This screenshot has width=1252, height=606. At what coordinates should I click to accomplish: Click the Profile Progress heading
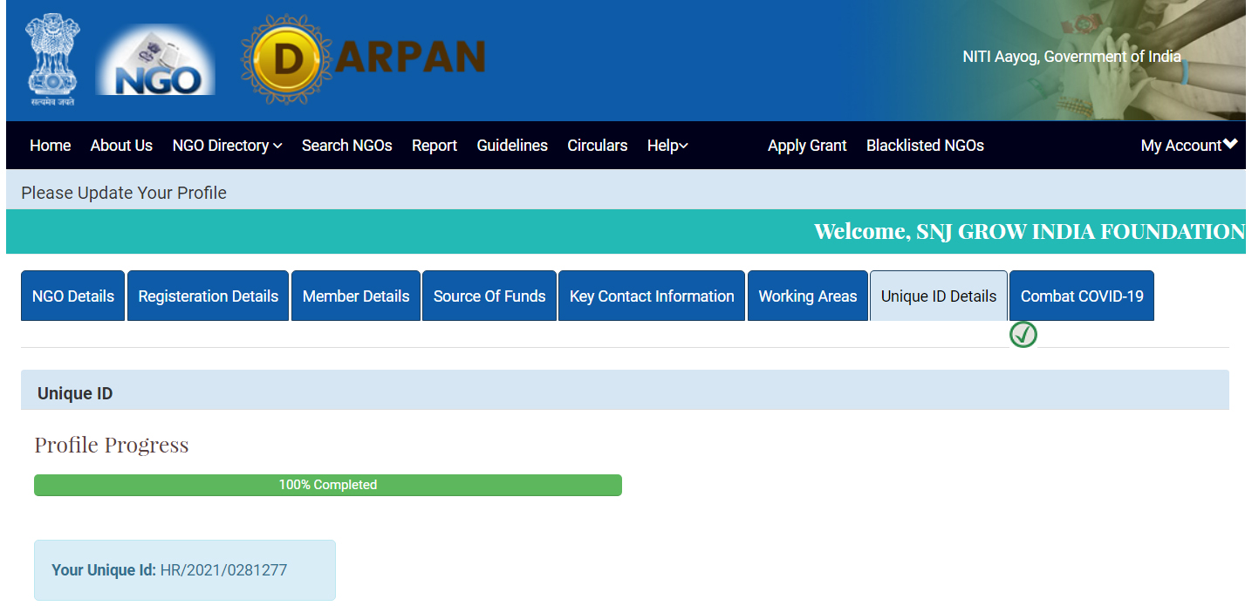(x=112, y=445)
